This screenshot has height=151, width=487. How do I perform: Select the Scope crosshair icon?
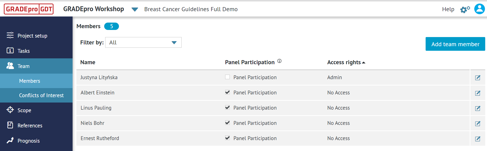coord(10,110)
